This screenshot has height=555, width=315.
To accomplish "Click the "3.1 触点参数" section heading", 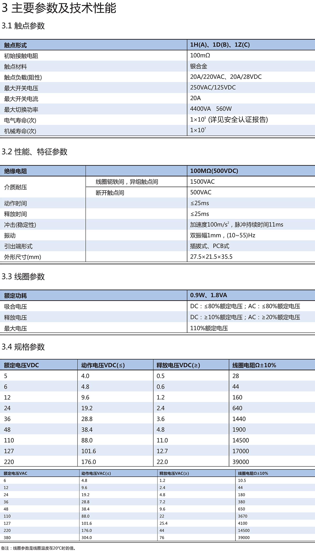I will point(23,26).
